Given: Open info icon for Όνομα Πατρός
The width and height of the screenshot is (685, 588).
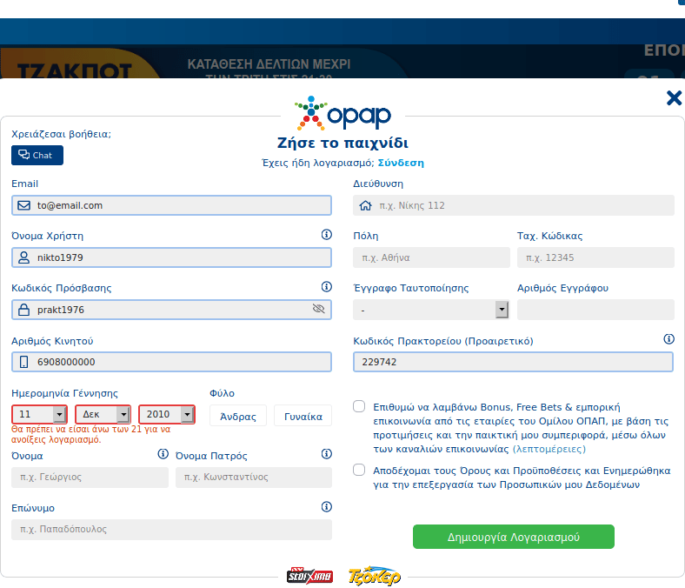Looking at the screenshot, I should (326, 454).
